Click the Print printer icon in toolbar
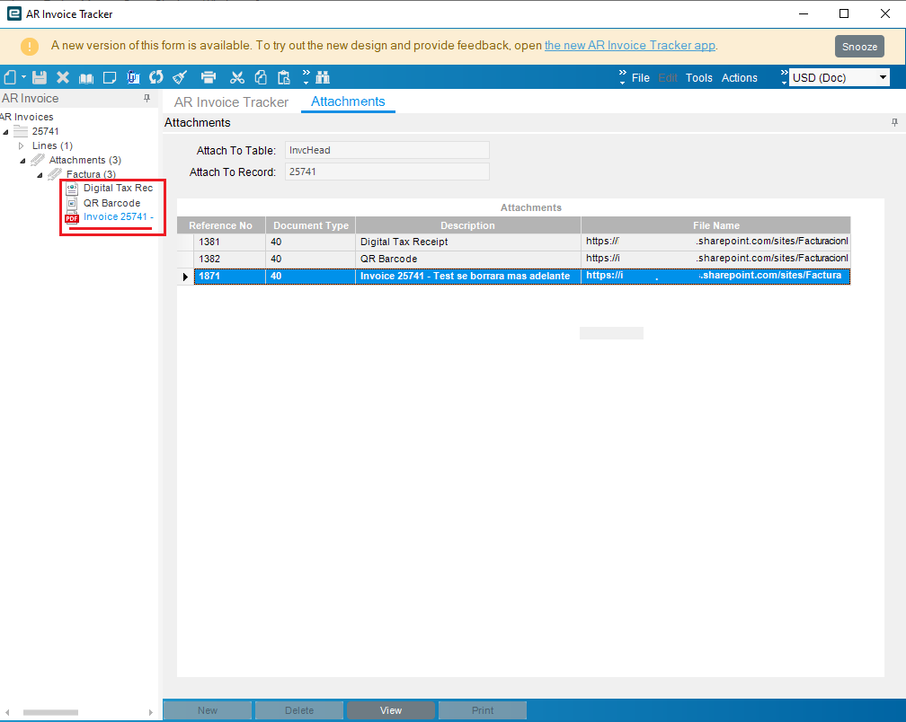906x722 pixels. 208,77
